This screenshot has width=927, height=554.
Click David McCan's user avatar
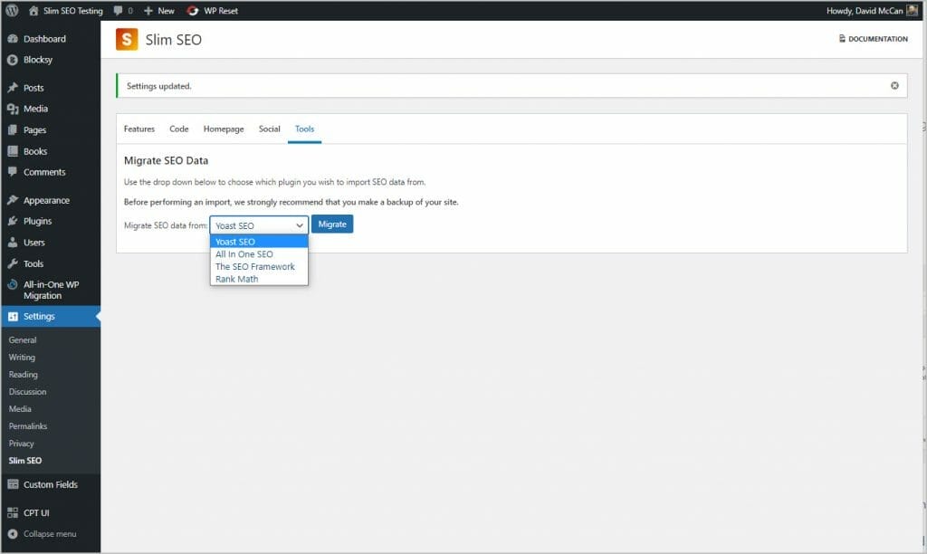pyautogui.click(x=913, y=11)
